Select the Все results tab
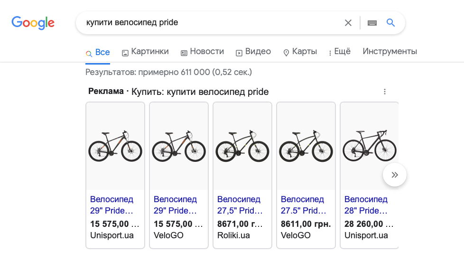The width and height of the screenshot is (464, 261). point(98,52)
